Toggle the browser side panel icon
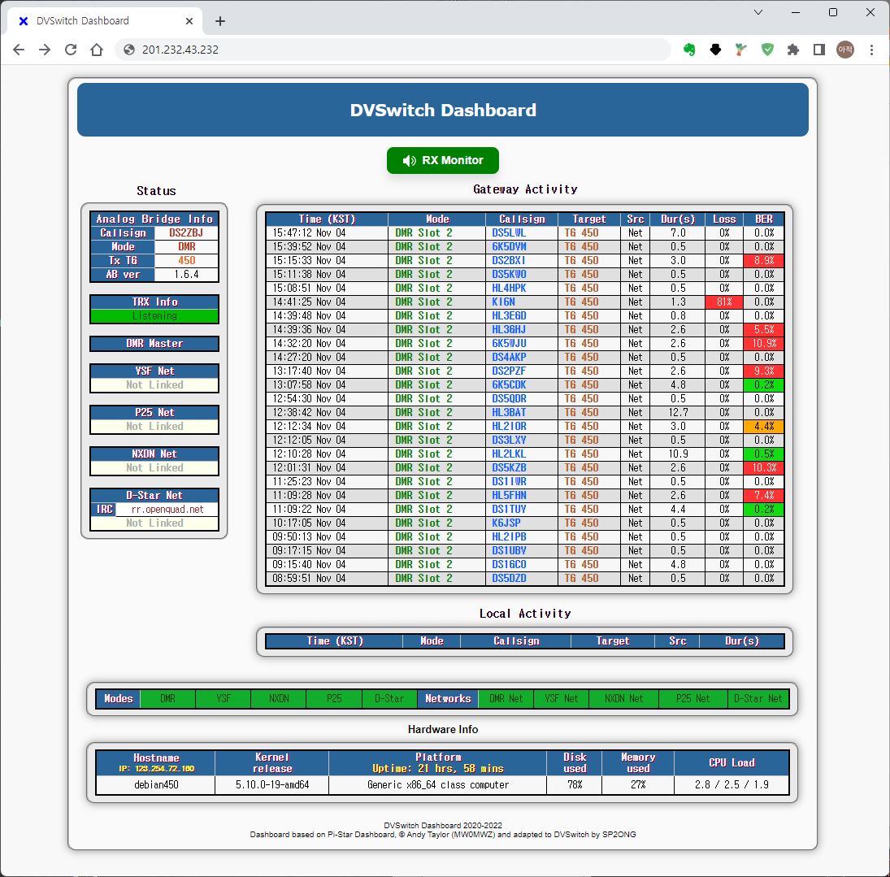Screen dimensions: 890x877 coord(819,50)
